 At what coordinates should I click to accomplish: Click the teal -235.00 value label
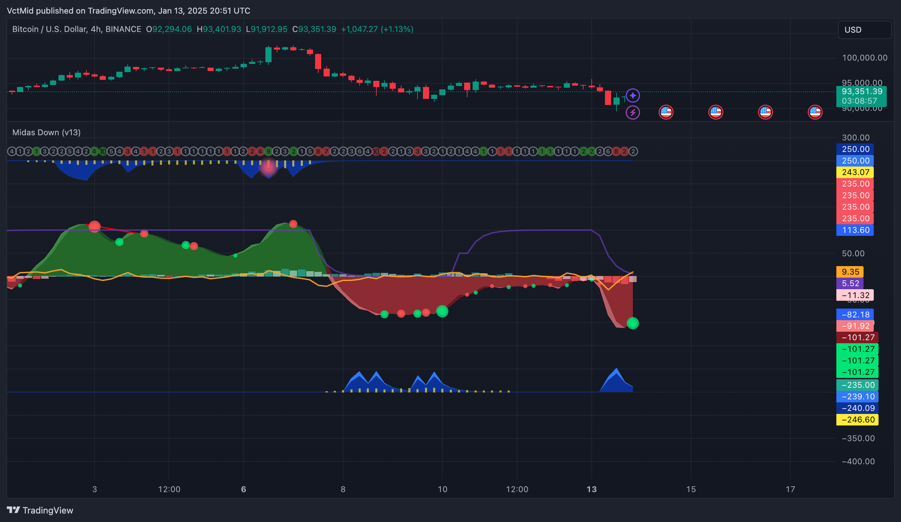coord(857,385)
